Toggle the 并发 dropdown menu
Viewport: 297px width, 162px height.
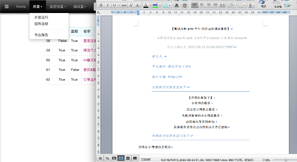pos(37,7)
